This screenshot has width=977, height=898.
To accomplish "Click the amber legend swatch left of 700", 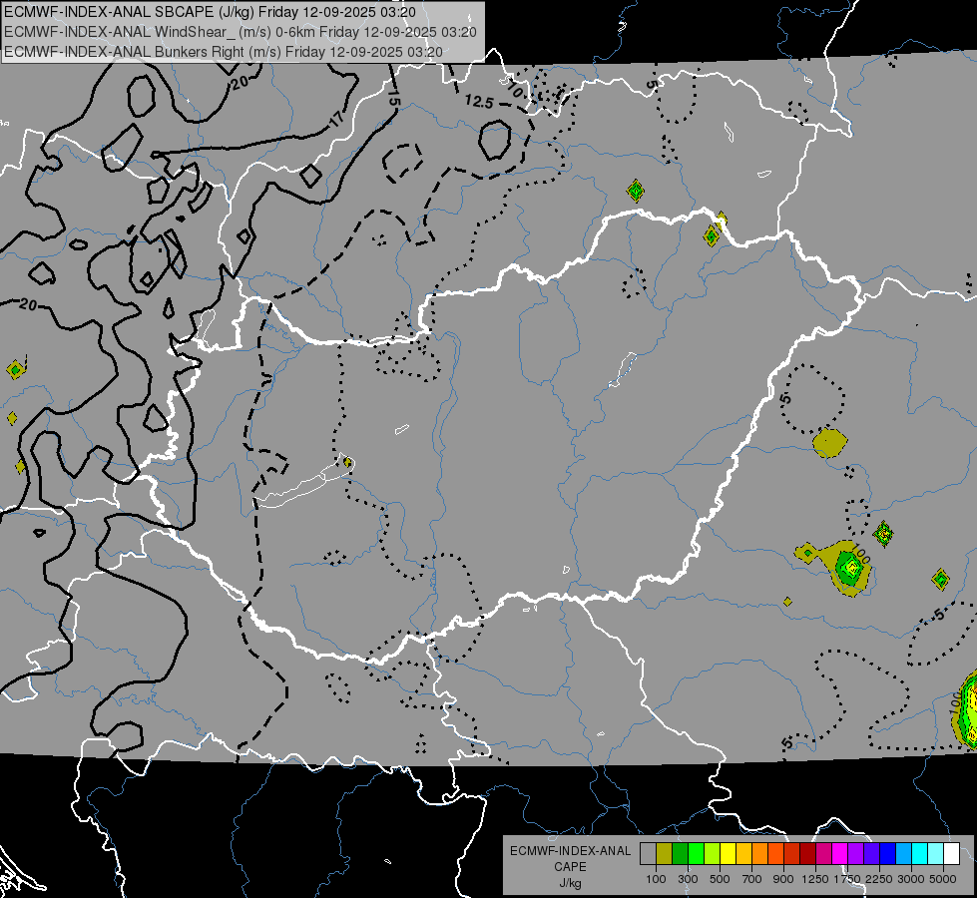I will [x=743, y=853].
